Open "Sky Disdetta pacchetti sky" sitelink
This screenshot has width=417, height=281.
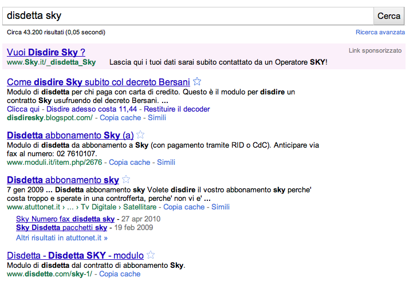(x=61, y=228)
